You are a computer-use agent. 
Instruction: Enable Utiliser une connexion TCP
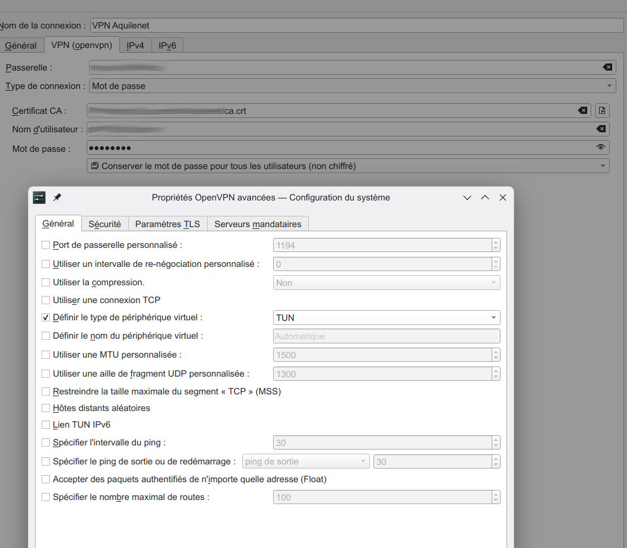pyautogui.click(x=46, y=300)
